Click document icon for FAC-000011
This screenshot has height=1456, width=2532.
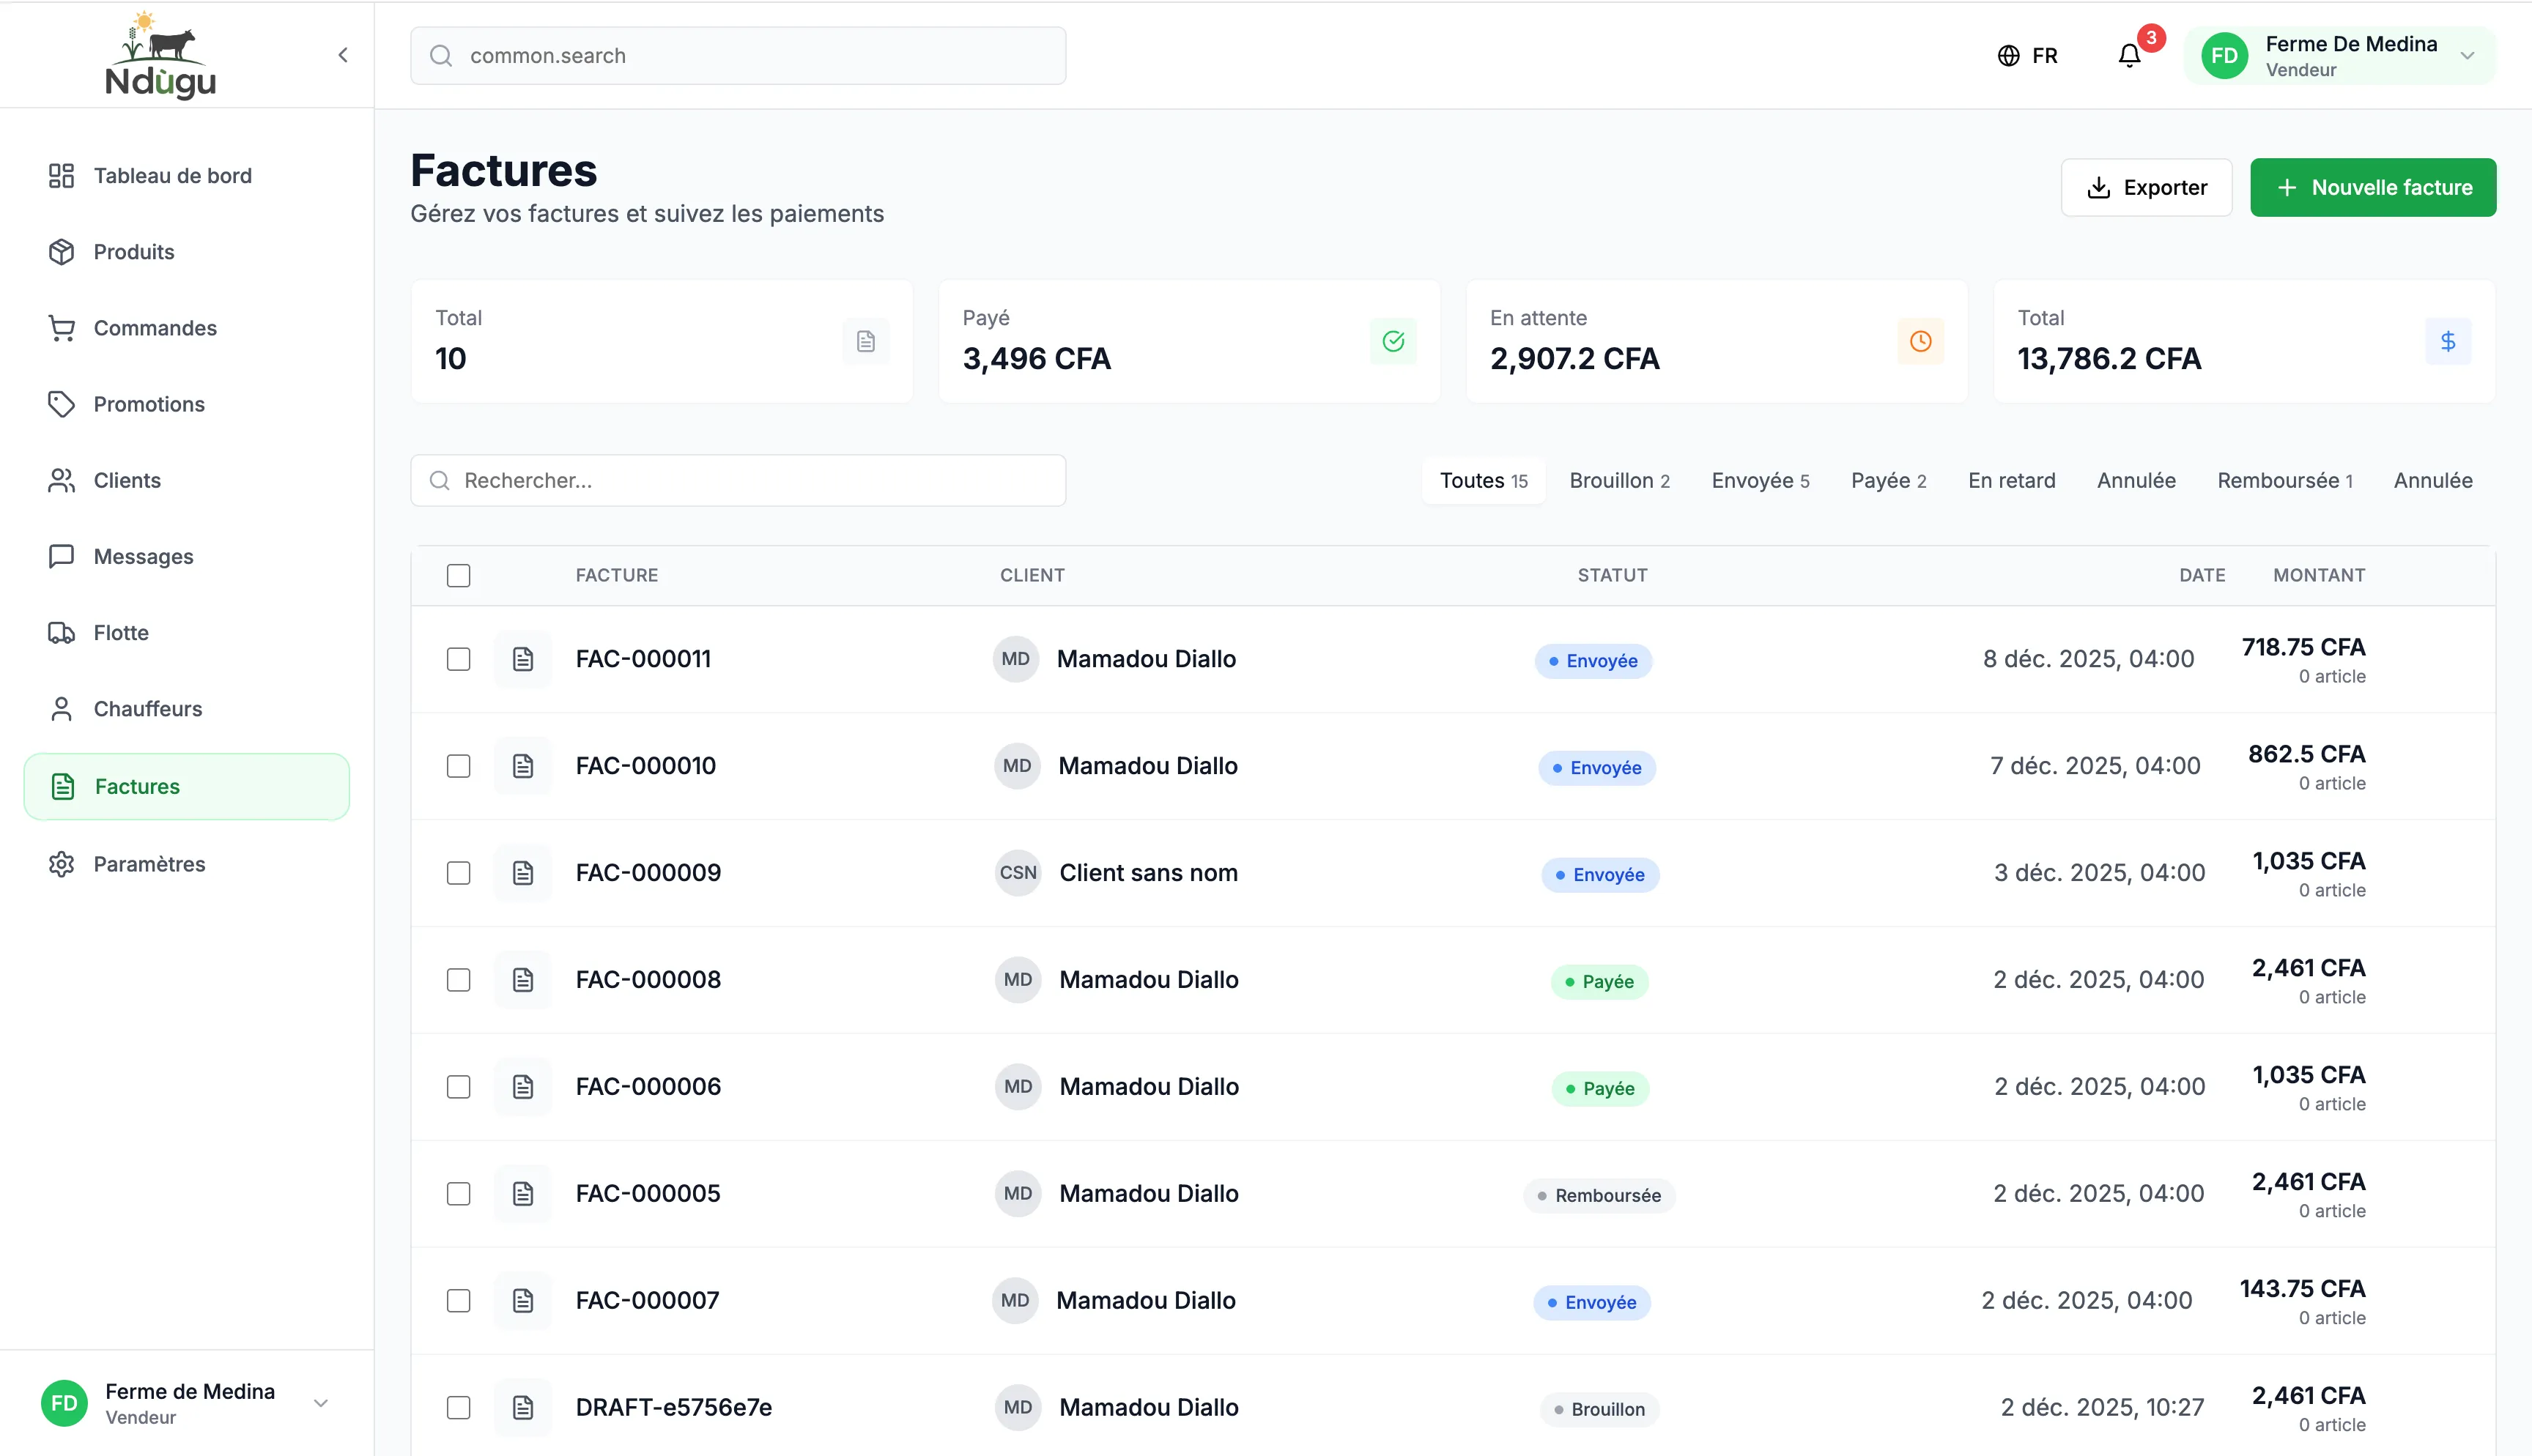click(x=523, y=659)
